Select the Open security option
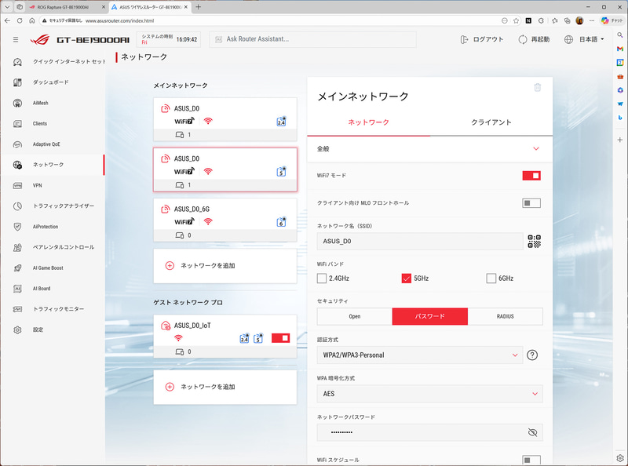Image resolution: width=628 pixels, height=466 pixels. (355, 316)
